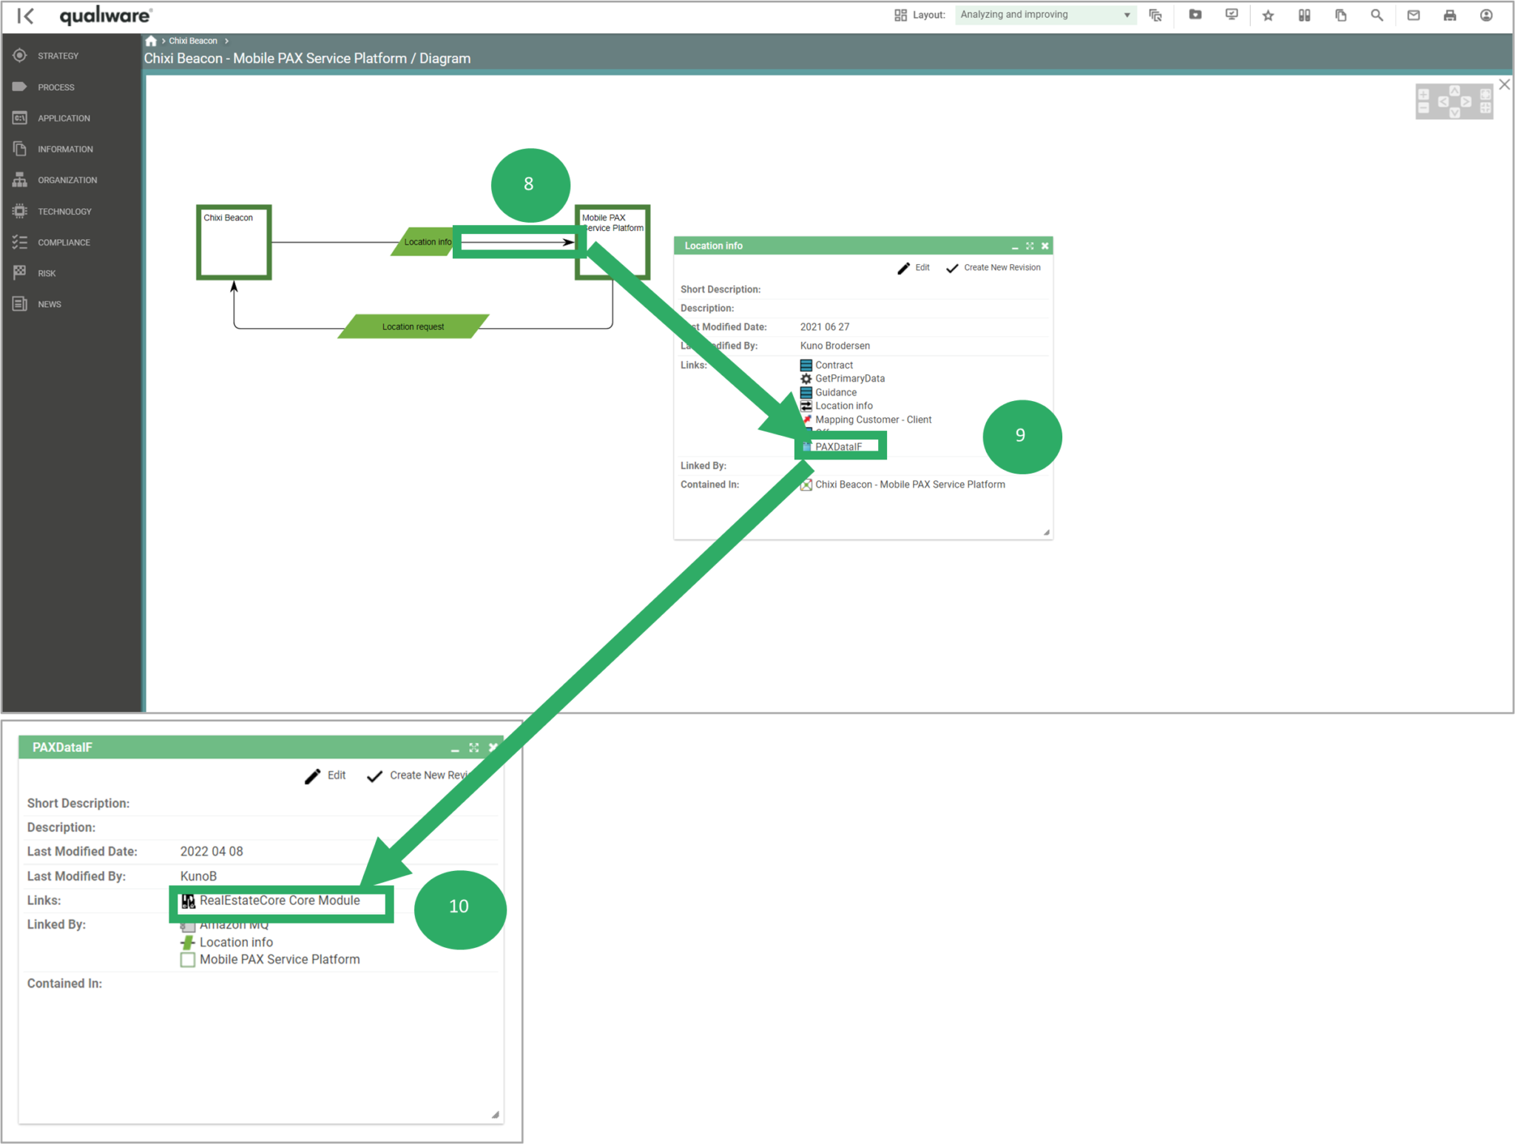Click the print icon in the toolbar

click(1449, 15)
